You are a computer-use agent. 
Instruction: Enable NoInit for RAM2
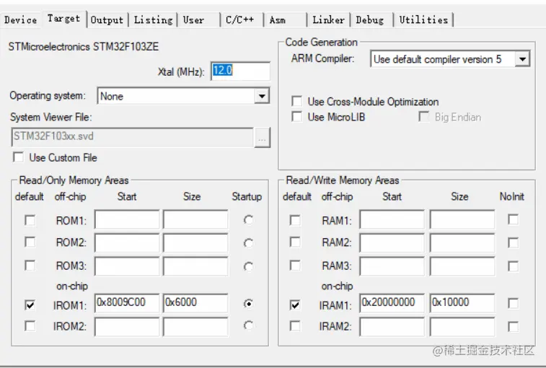(x=513, y=242)
